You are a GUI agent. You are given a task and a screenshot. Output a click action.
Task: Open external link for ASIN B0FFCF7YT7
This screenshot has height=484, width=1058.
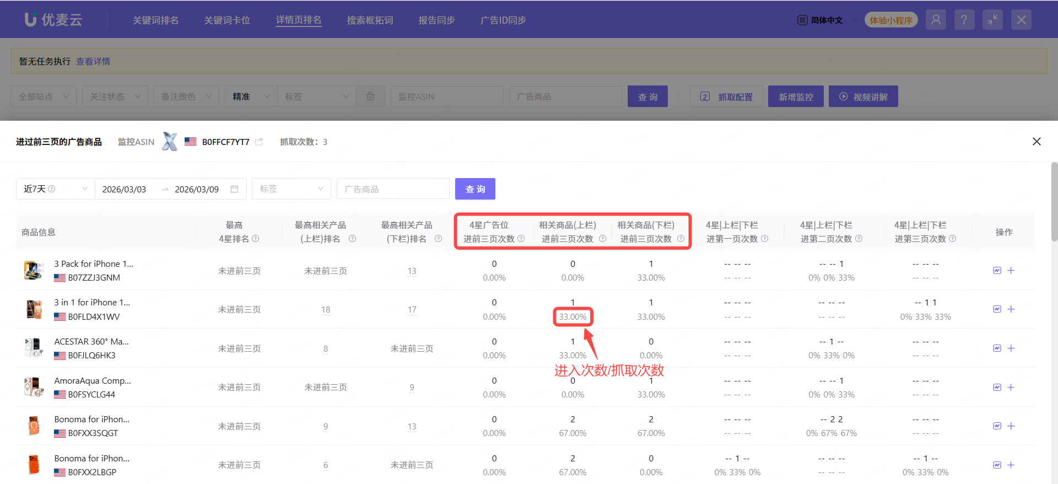259,142
